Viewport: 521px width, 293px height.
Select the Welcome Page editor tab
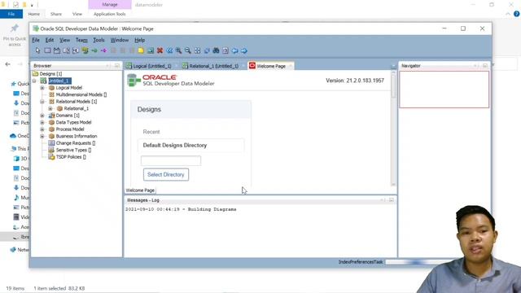coord(271,66)
